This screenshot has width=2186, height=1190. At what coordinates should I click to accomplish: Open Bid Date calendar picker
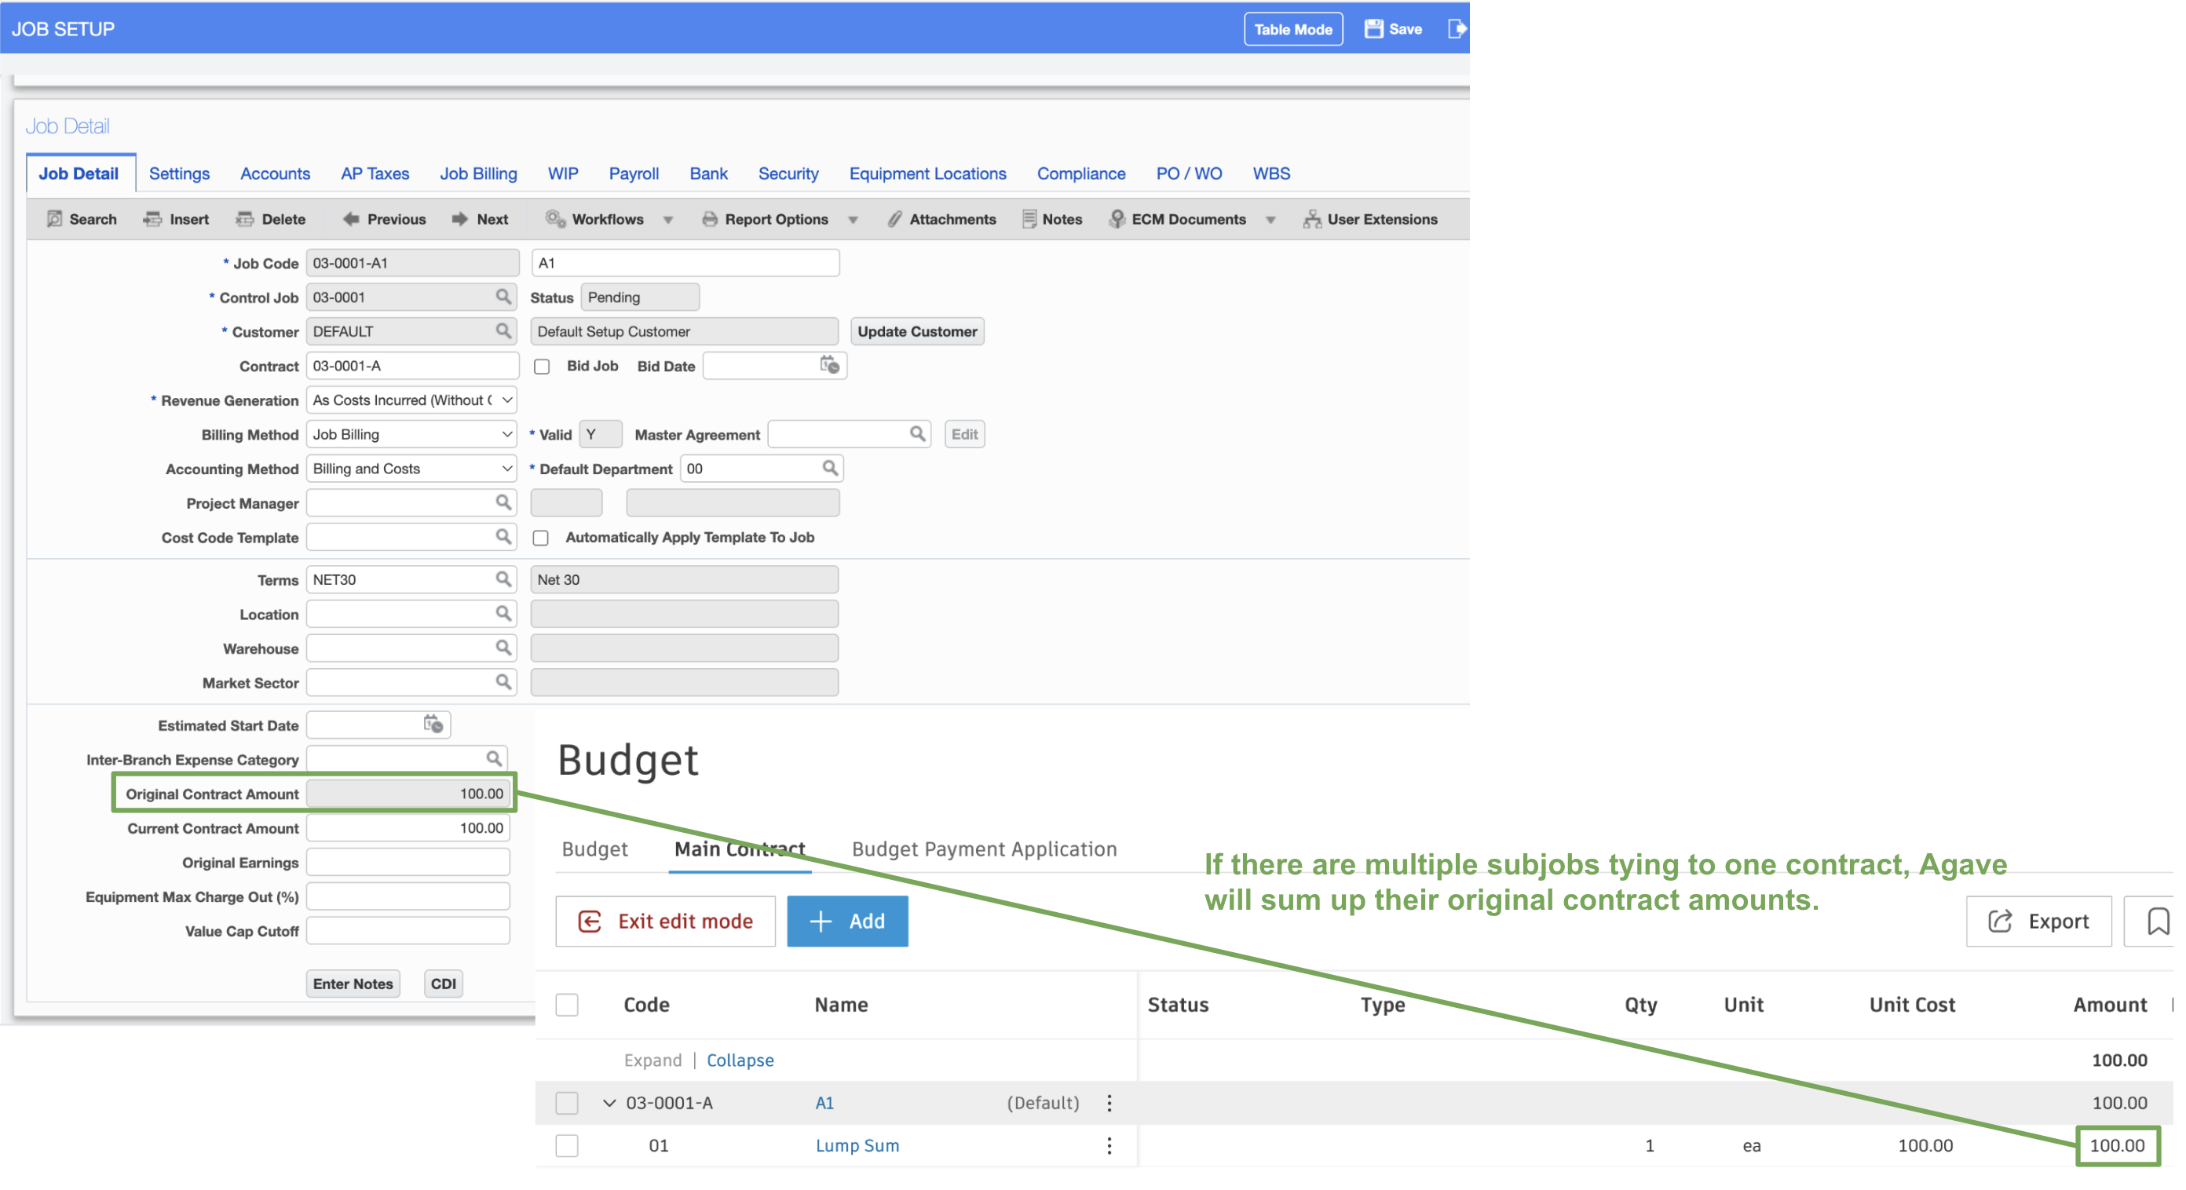point(829,365)
